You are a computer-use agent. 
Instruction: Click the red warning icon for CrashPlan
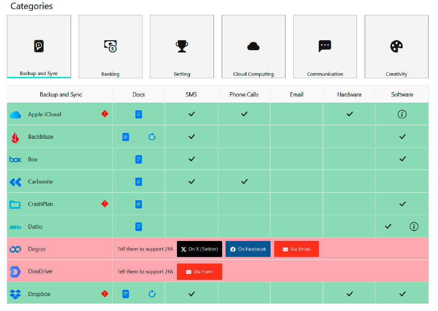[105, 204]
